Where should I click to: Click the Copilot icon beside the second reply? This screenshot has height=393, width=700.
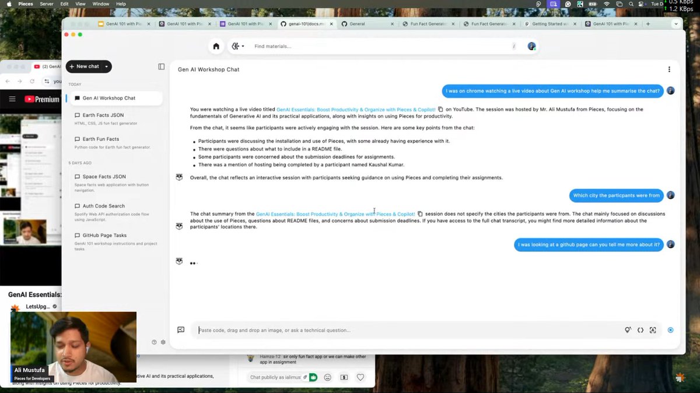(179, 226)
